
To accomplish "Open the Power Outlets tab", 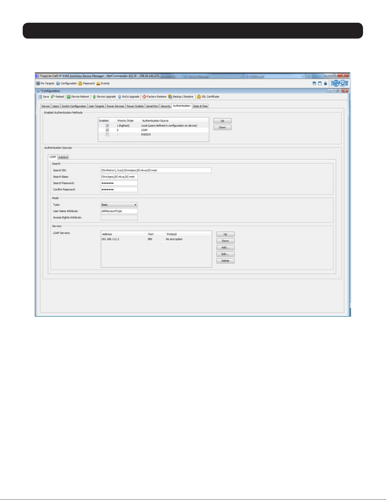I will [x=135, y=106].
